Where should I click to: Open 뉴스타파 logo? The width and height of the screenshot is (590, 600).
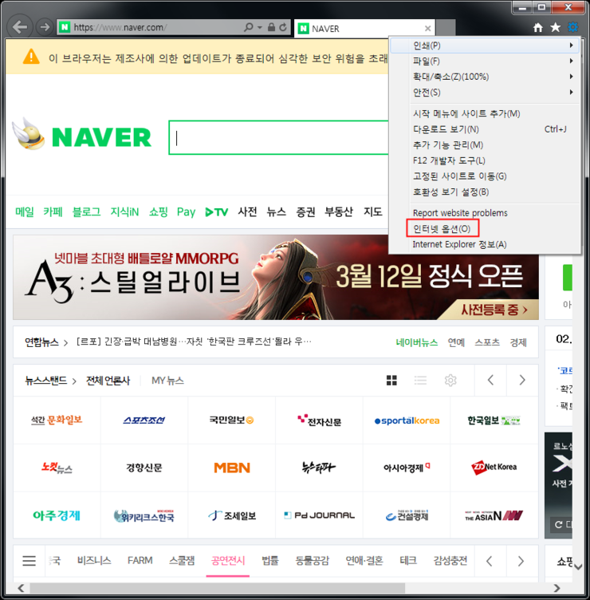coord(319,468)
